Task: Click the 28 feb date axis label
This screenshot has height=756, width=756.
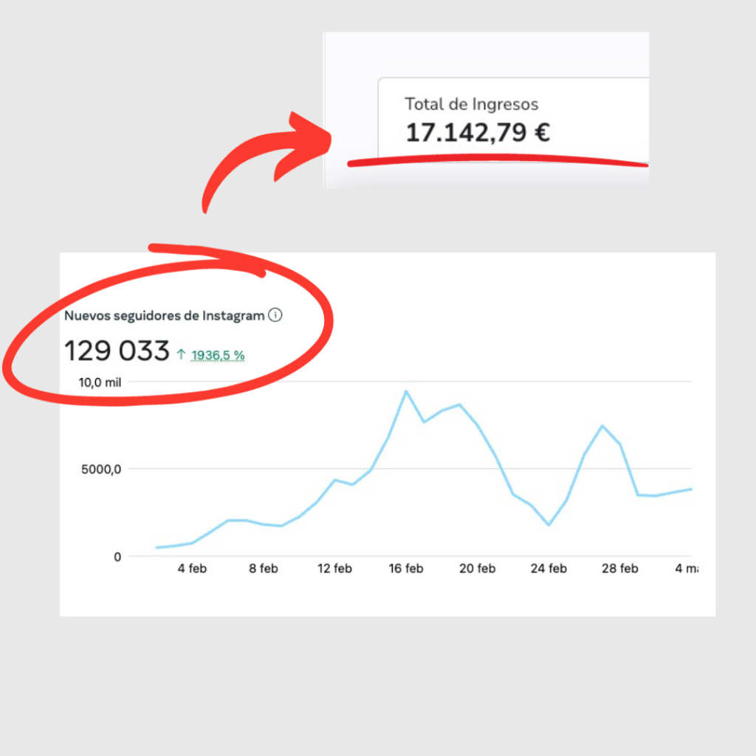Action: pyautogui.click(x=619, y=568)
